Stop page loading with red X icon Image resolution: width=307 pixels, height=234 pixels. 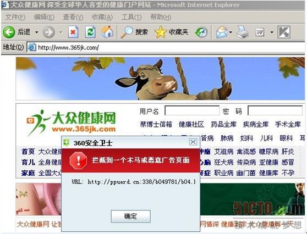coord(73,32)
